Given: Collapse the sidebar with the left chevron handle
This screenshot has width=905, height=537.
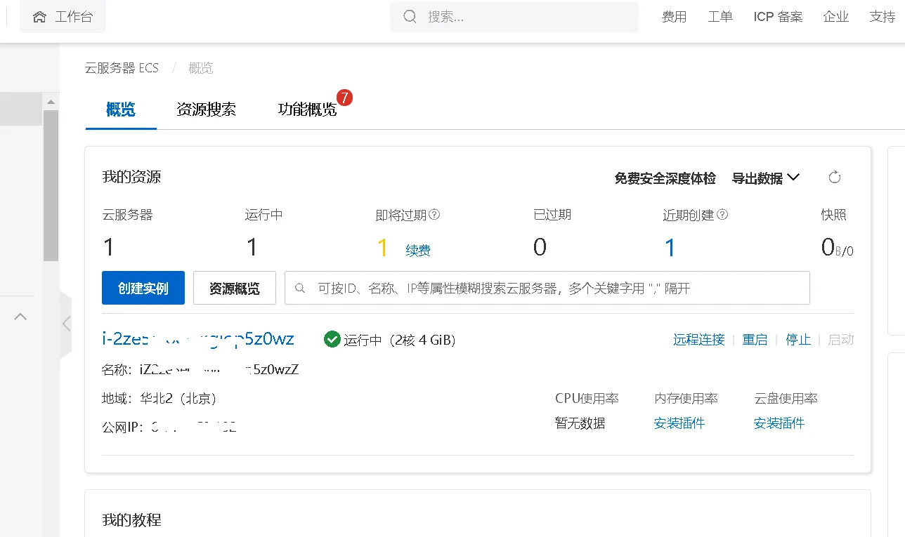Looking at the screenshot, I should (x=66, y=324).
